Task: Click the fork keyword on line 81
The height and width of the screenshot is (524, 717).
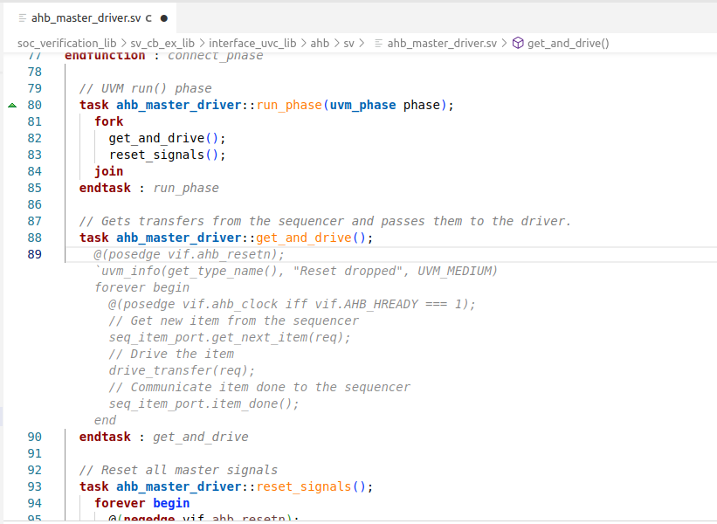Action: 108,121
